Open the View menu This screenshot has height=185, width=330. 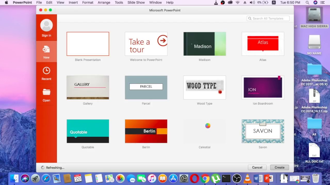click(60, 3)
